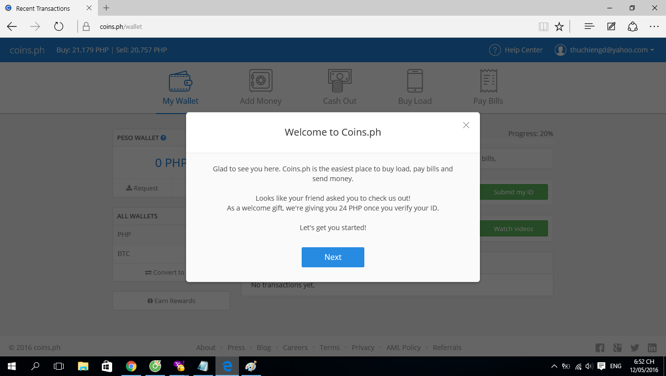The width and height of the screenshot is (666, 376).
Task: Refresh the page in the browser
Action: pyautogui.click(x=59, y=26)
